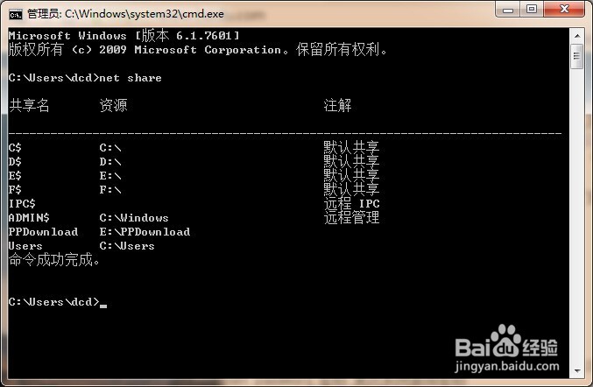The width and height of the screenshot is (593, 387).
Task: Maximize the cmd.exe window
Action: coord(532,10)
